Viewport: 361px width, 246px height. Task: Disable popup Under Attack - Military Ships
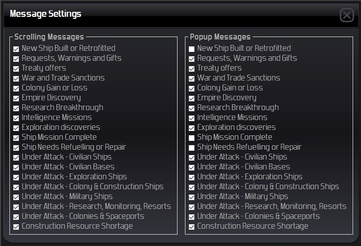[192, 197]
